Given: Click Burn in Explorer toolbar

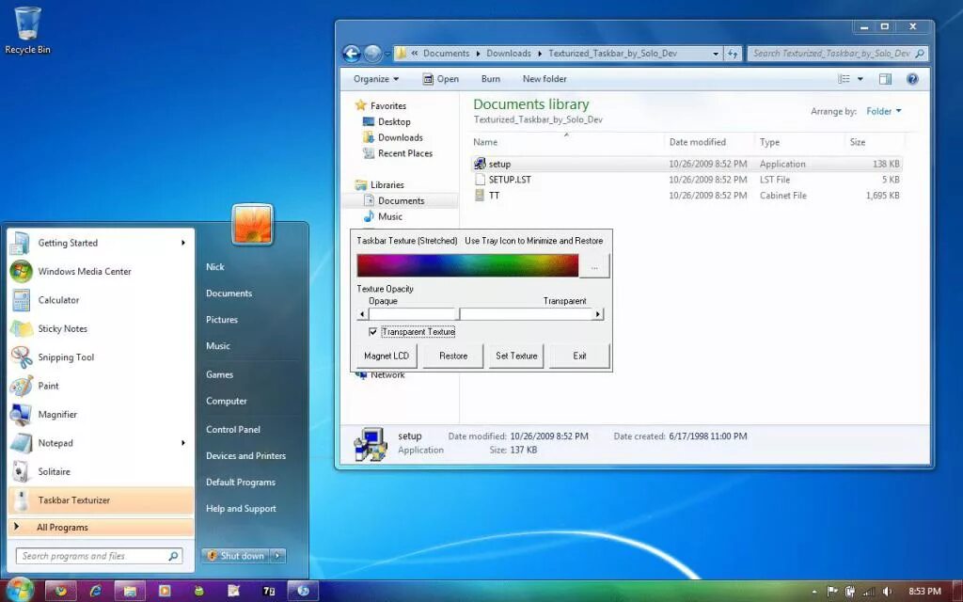Looking at the screenshot, I should coord(491,79).
